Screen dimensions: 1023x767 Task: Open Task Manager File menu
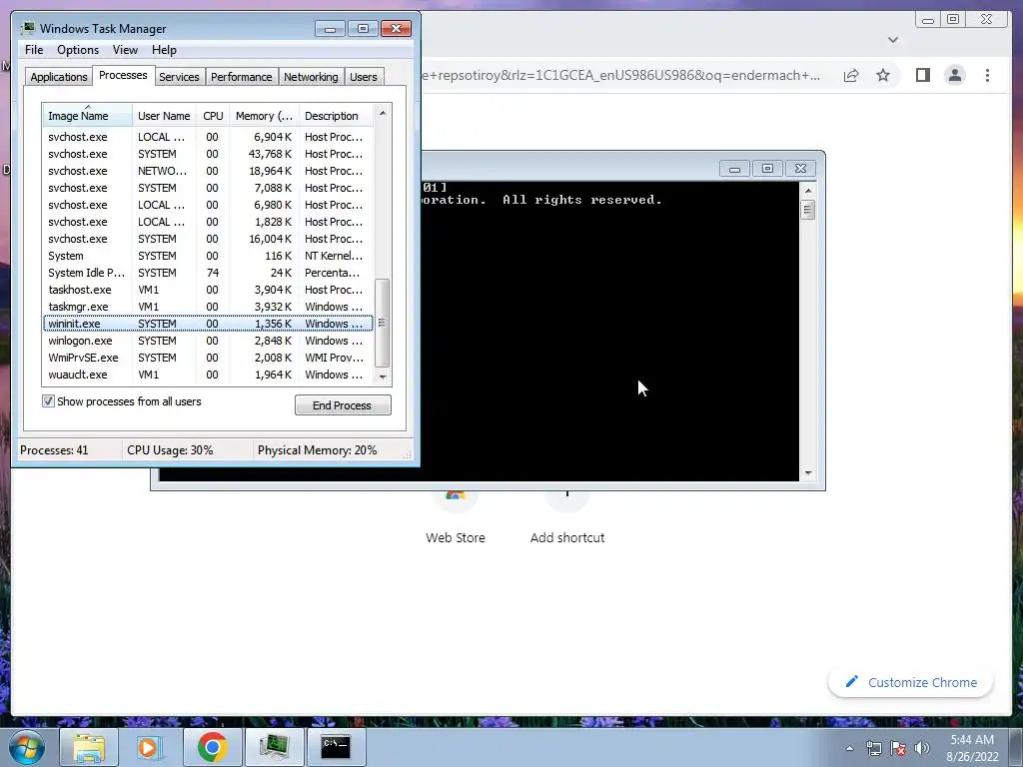coord(34,50)
